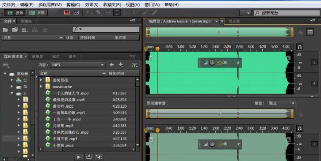321x161 pixels.
Task: Open the 多轨混音(M) menu
Action: (50, 4)
